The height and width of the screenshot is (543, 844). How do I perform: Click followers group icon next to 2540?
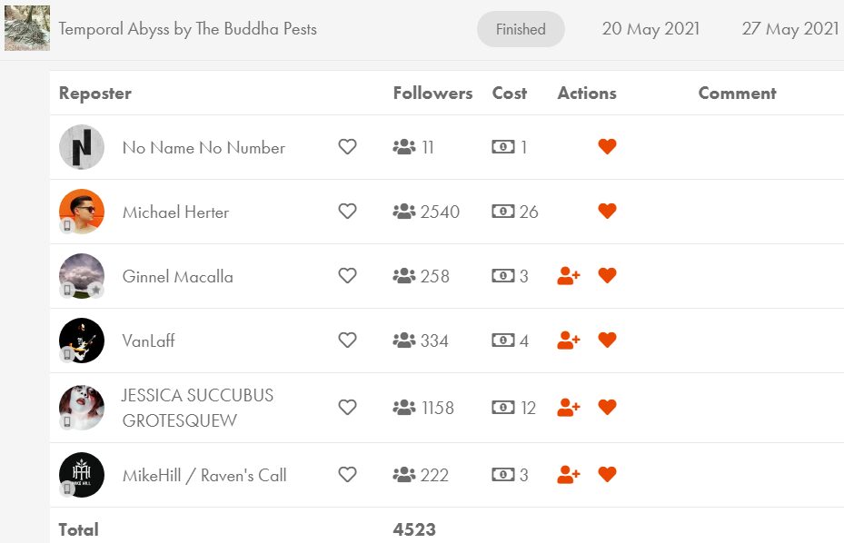[x=404, y=212]
